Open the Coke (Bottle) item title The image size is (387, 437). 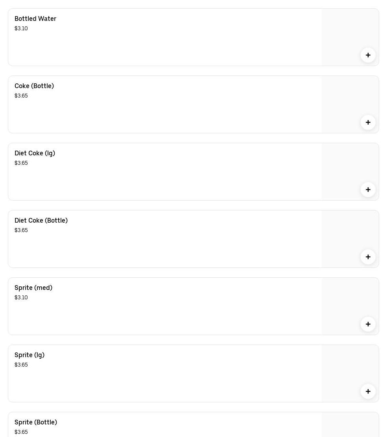point(34,86)
